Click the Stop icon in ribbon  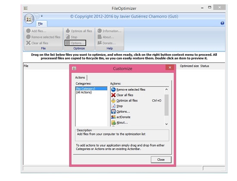click(68, 37)
